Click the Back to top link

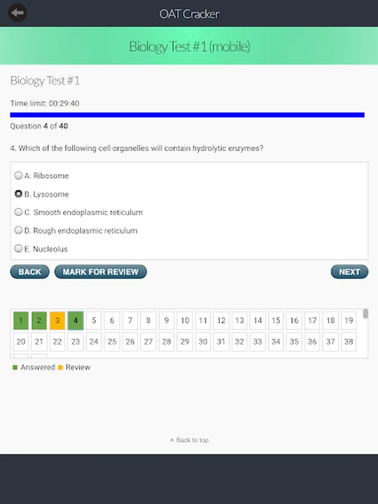click(x=189, y=440)
